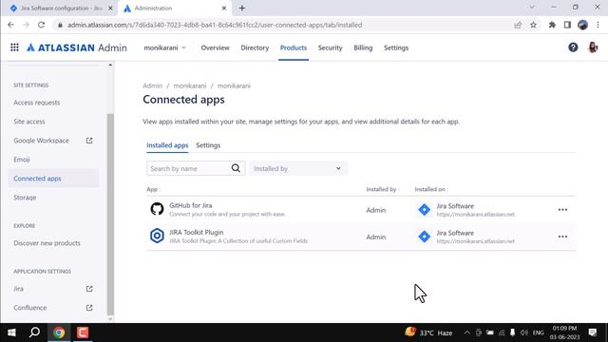Image resolution: width=608 pixels, height=342 pixels.
Task: Sort by App column header
Action: point(153,189)
